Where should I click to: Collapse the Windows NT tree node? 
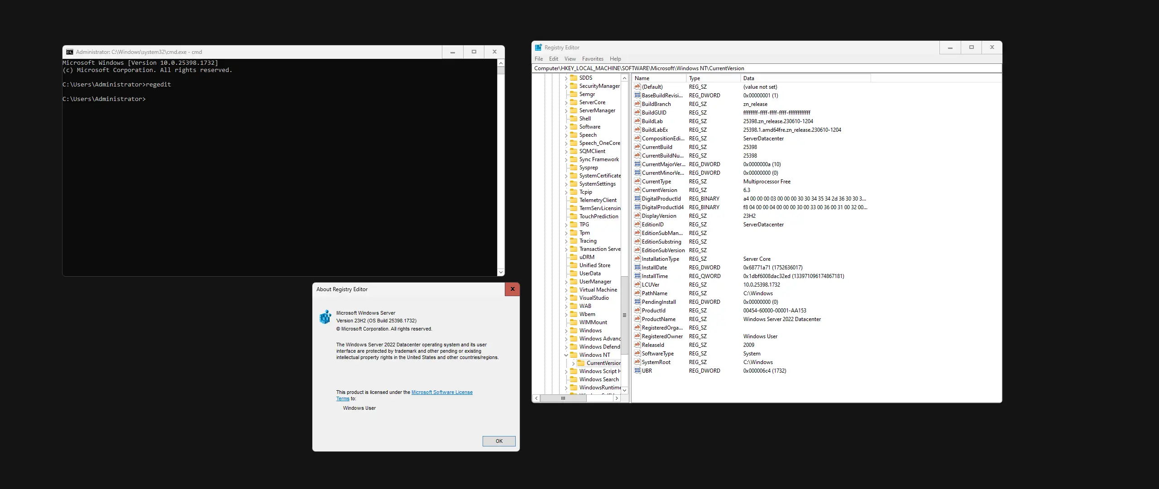(566, 355)
